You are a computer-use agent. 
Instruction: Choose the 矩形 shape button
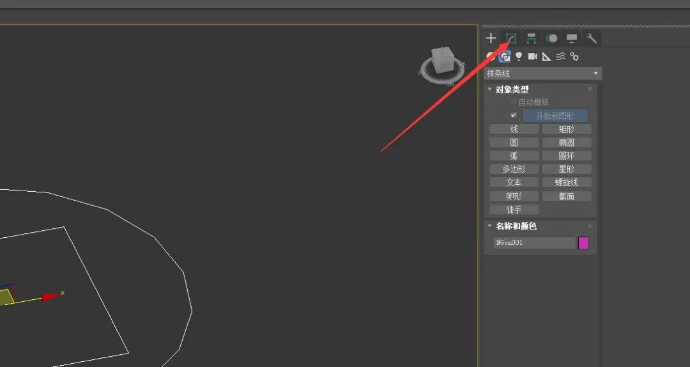coord(567,130)
